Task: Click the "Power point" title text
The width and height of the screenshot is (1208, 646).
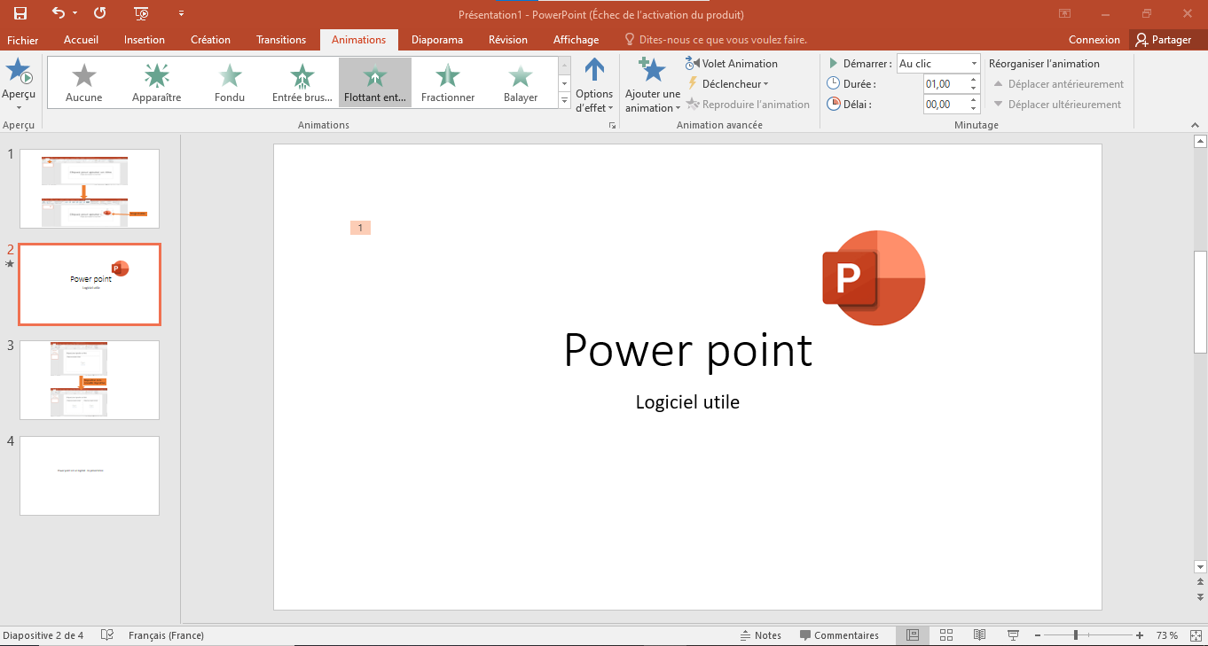Action: [x=687, y=349]
